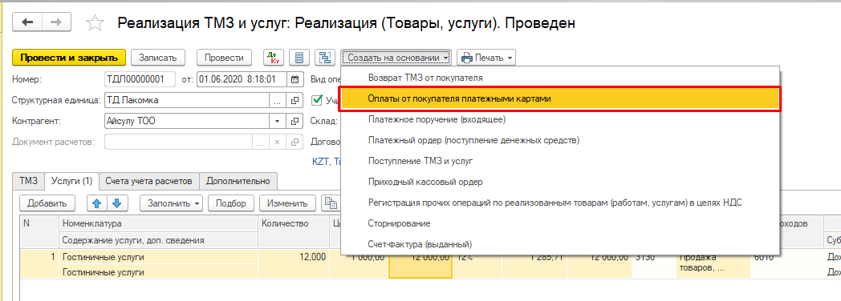Expand the Заполнить dropdown
This screenshot has height=301, width=841.
[171, 203]
